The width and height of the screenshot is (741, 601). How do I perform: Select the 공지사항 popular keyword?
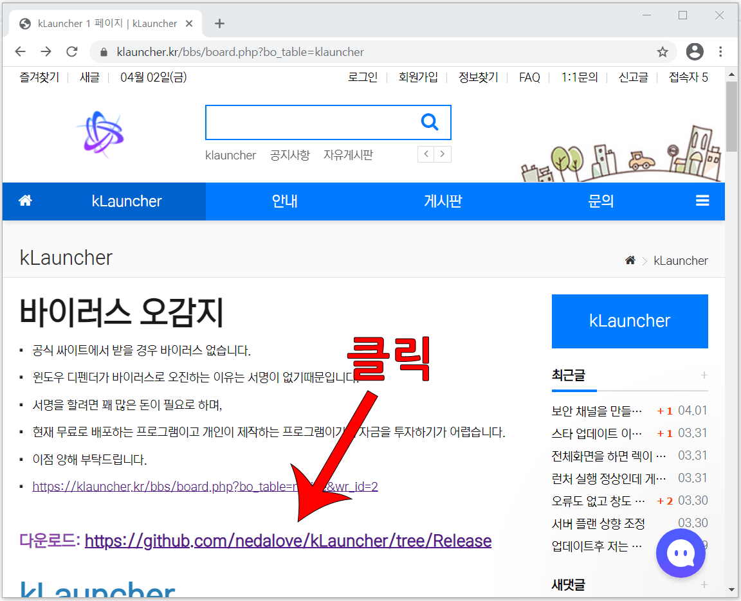pyautogui.click(x=289, y=155)
